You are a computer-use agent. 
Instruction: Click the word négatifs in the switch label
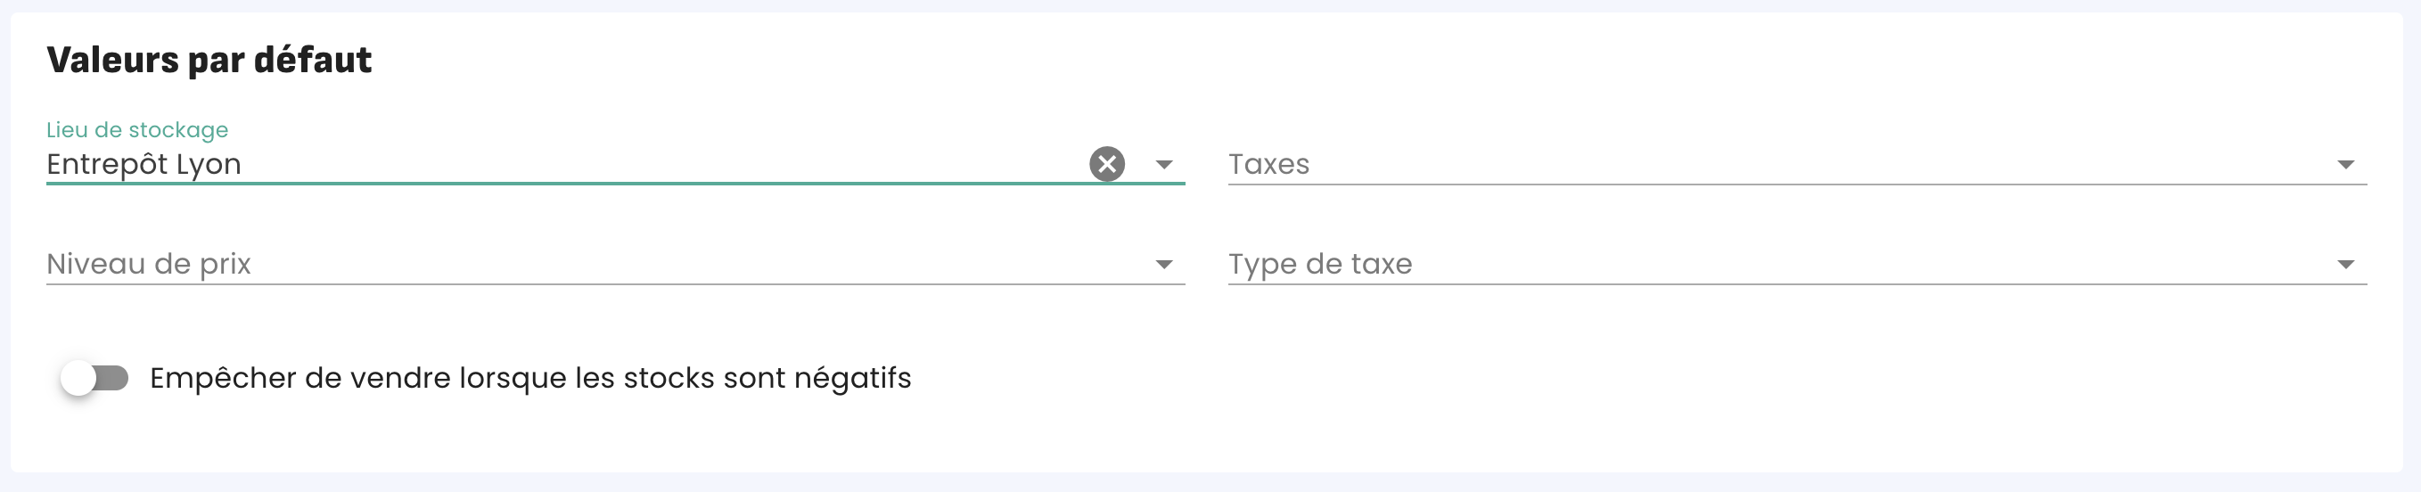(852, 379)
